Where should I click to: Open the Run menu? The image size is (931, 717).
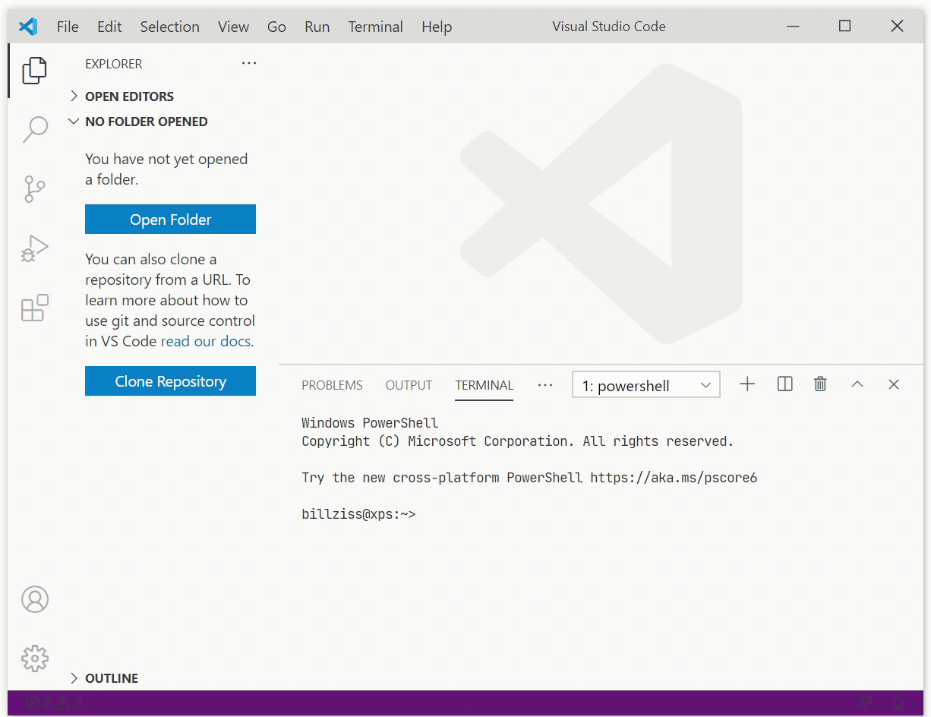click(317, 27)
